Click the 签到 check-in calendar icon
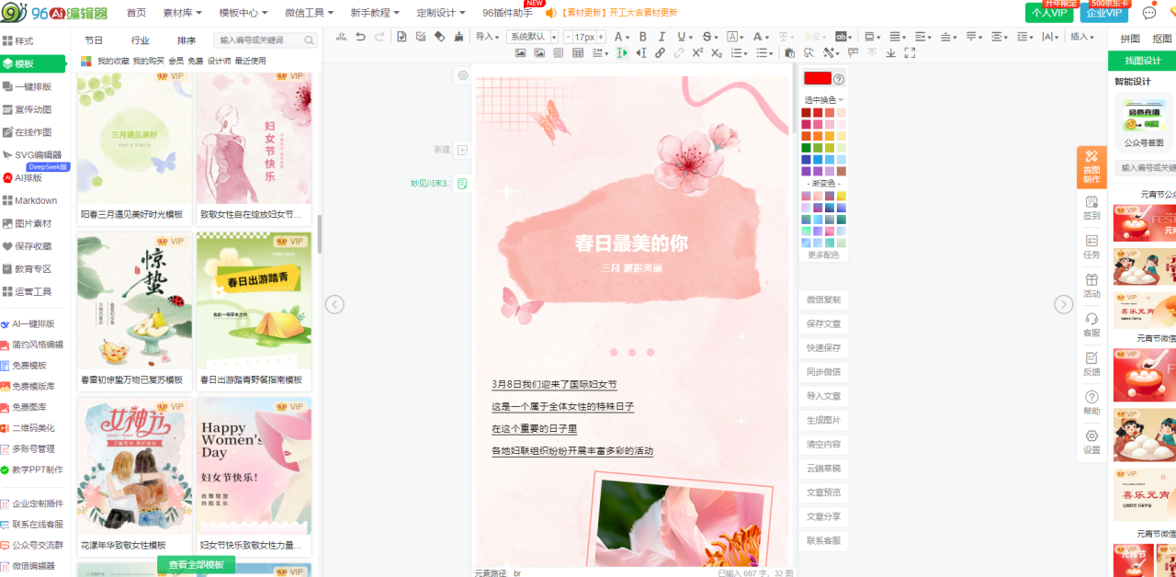Image resolution: width=1176 pixels, height=577 pixels. click(1091, 207)
